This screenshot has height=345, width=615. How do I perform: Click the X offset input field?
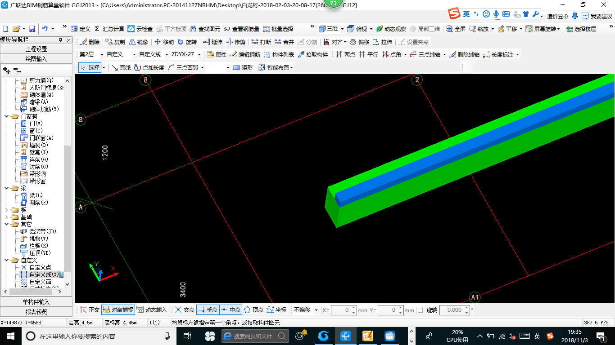[344, 310]
